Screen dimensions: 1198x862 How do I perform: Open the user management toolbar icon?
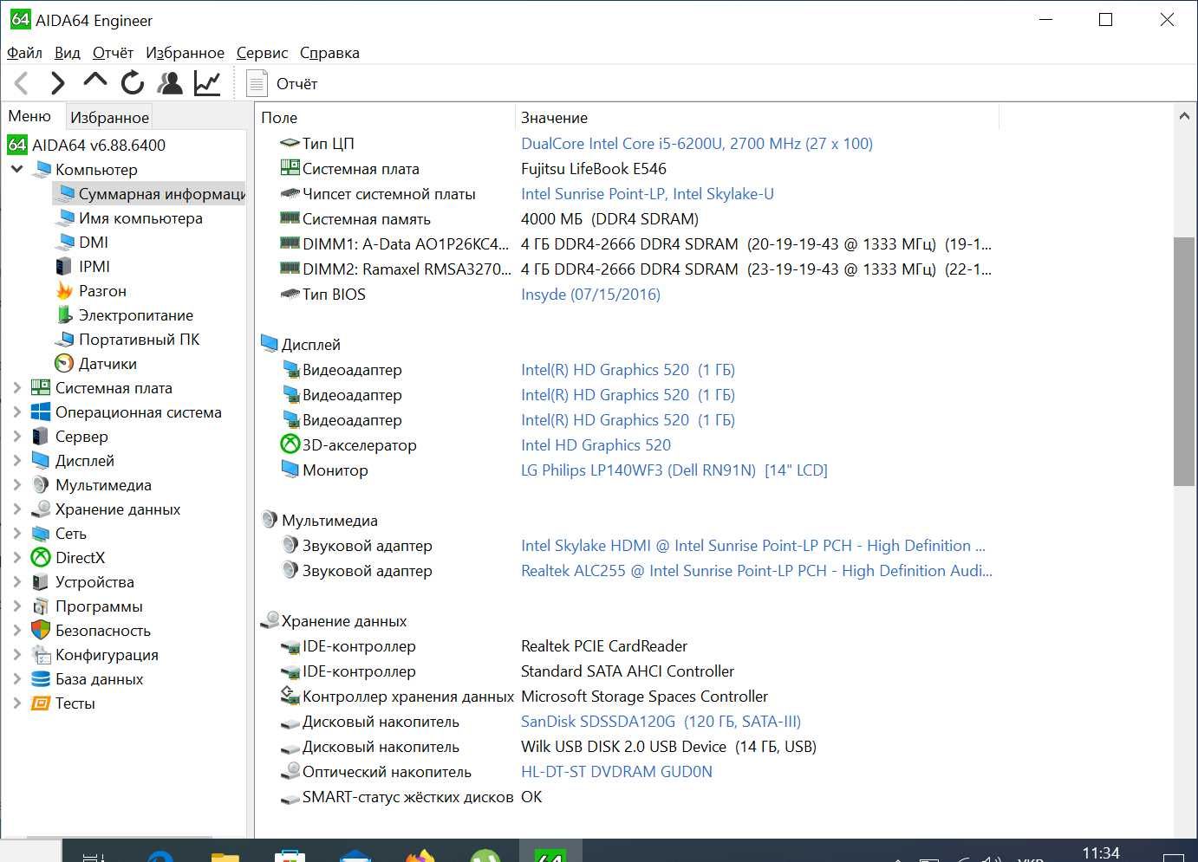coord(170,83)
